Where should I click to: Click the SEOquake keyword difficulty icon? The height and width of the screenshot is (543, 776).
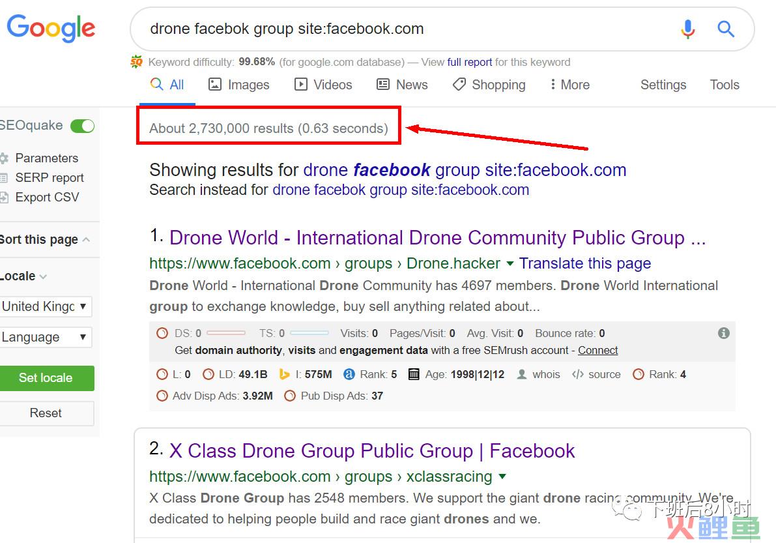pyautogui.click(x=137, y=62)
